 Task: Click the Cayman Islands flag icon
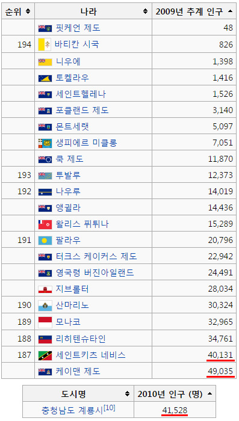point(45,372)
